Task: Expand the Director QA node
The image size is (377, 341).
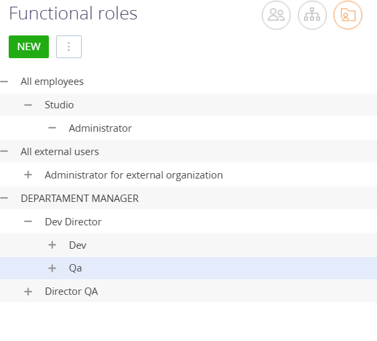Action: coord(28,292)
